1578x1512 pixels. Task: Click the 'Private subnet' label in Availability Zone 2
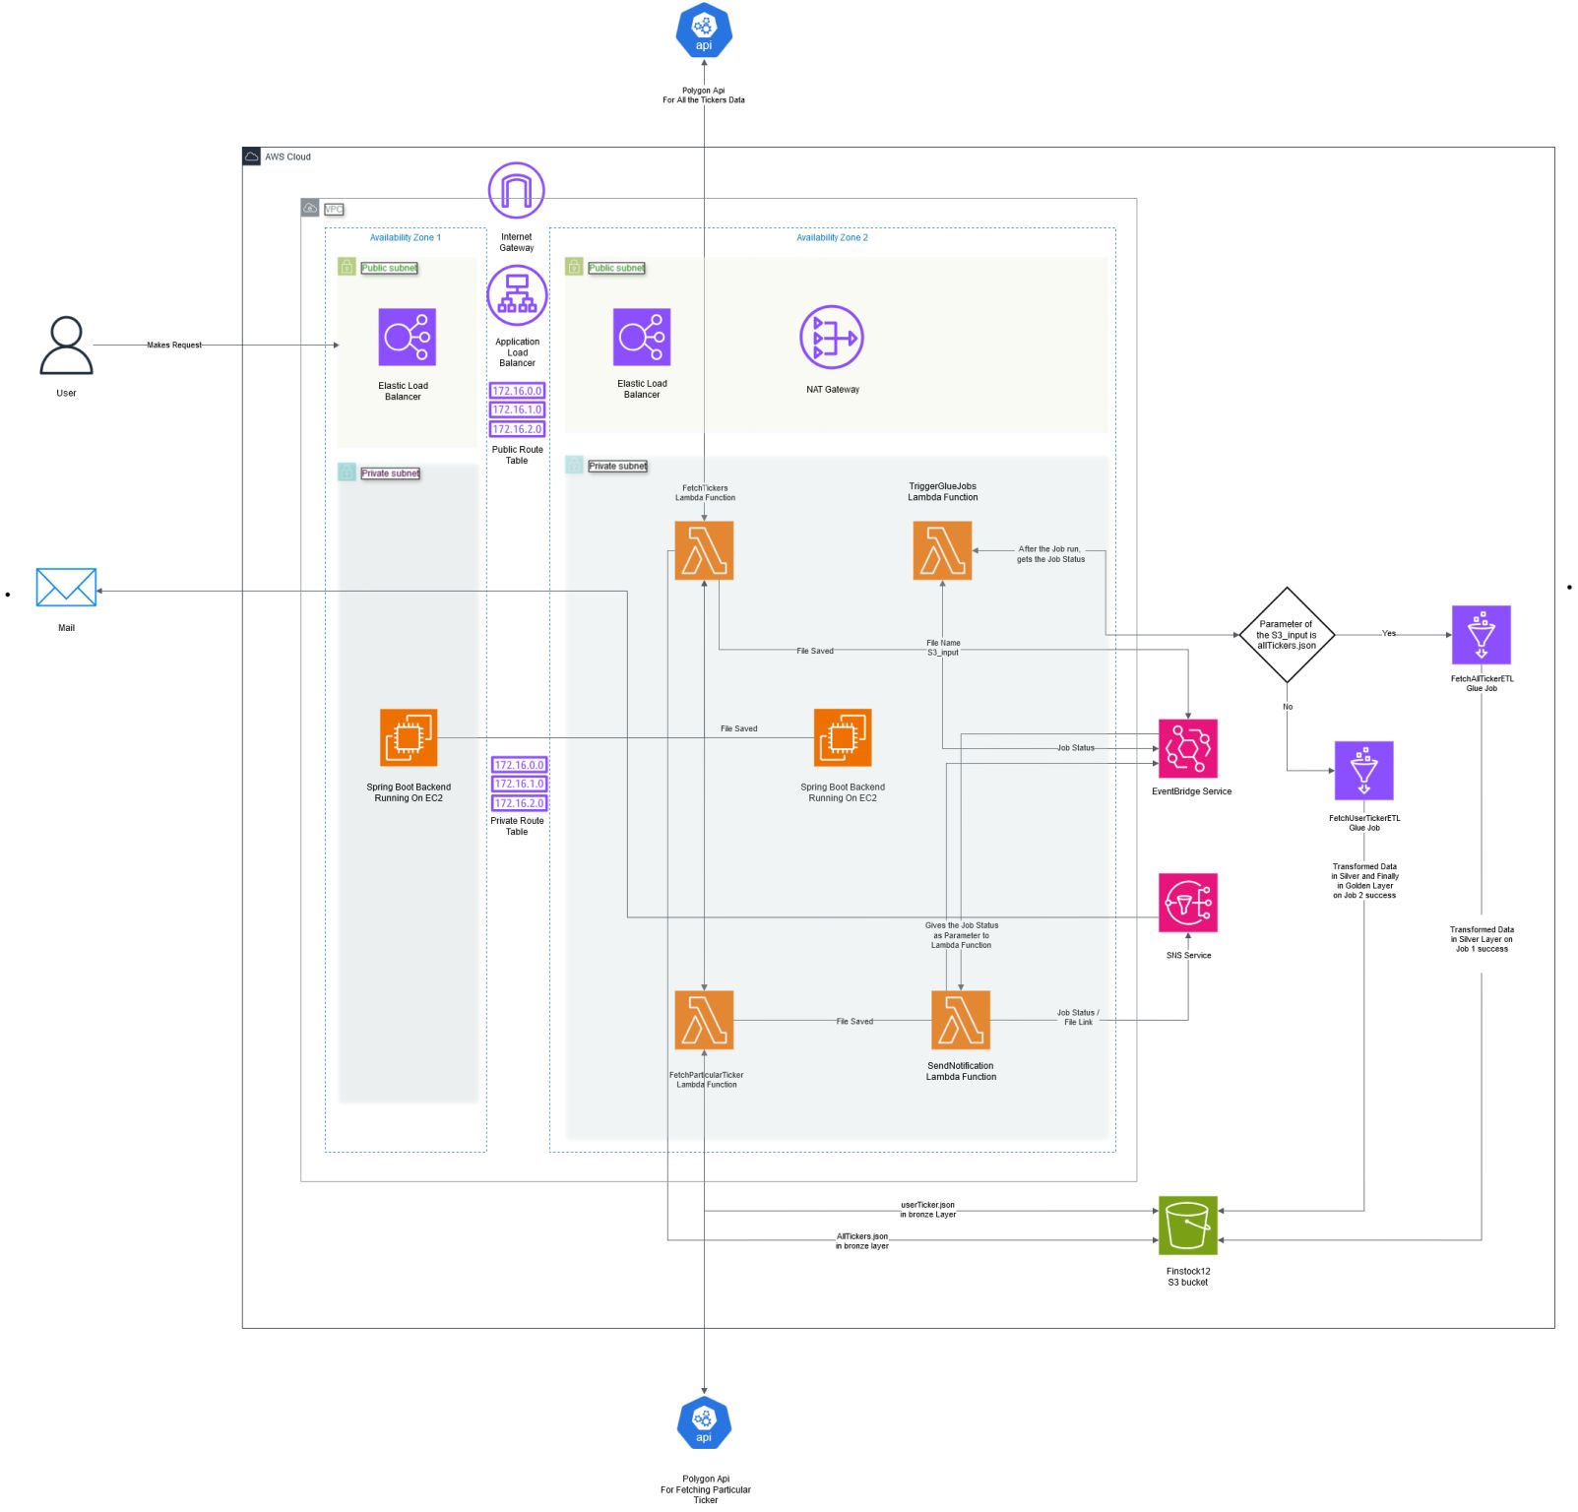coord(618,467)
